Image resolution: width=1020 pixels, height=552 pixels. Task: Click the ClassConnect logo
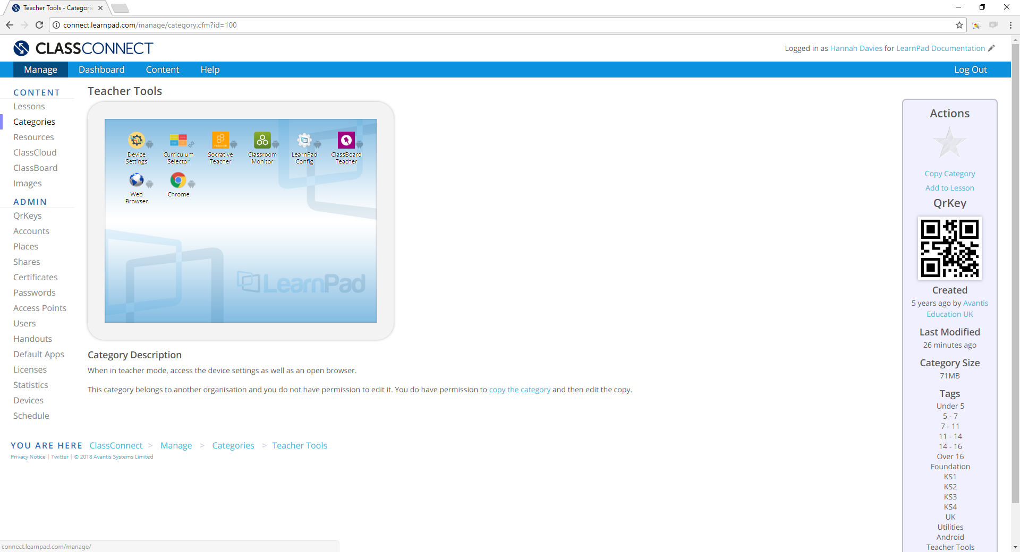83,48
